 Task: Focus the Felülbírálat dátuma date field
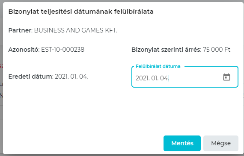(185, 77)
